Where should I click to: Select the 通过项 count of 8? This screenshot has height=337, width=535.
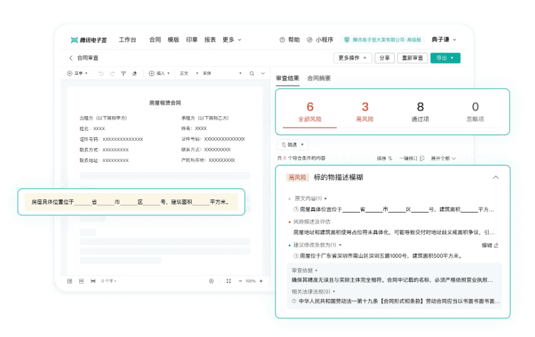[x=420, y=112]
